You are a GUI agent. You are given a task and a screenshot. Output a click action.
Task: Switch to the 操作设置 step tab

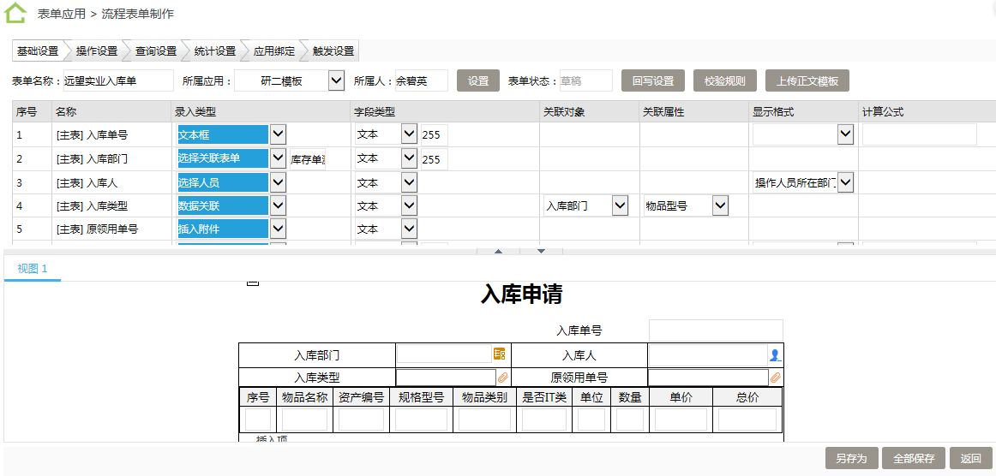(x=96, y=51)
